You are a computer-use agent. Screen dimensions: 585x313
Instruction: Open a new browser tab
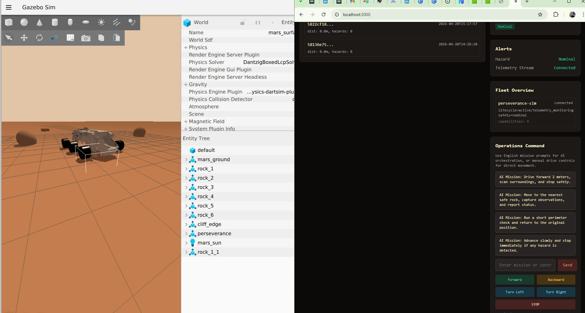(x=527, y=2)
